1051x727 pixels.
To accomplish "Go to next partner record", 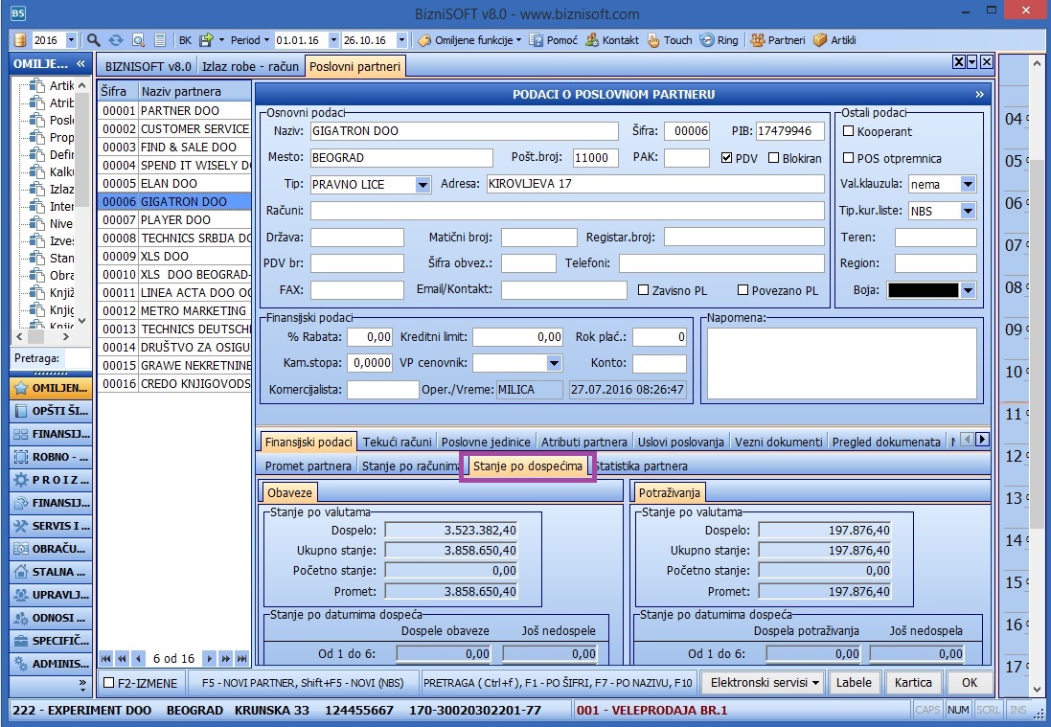I will (x=209, y=659).
